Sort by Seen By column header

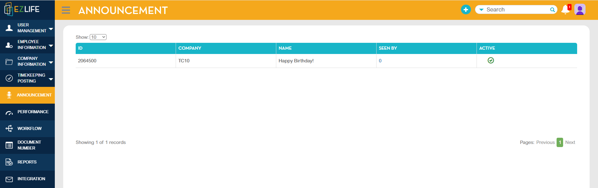point(426,48)
